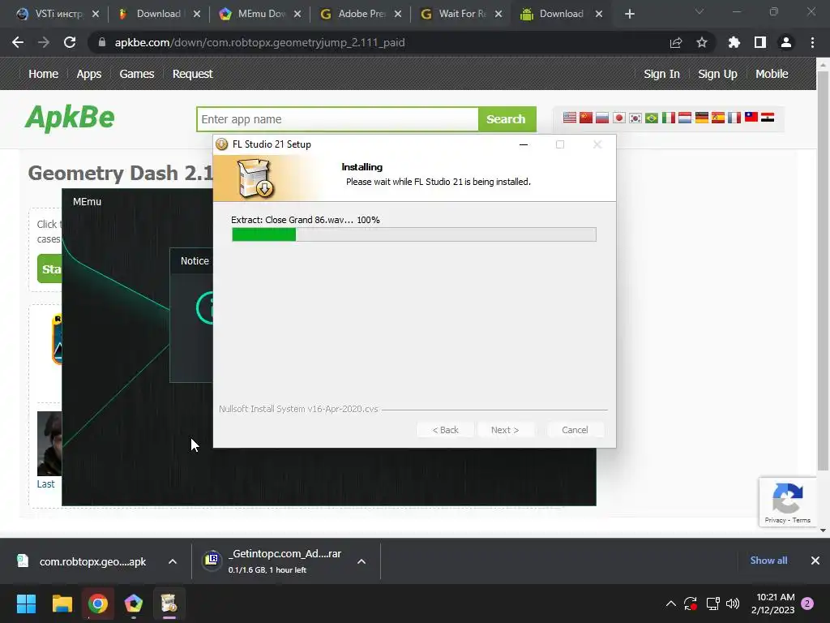Open FL Studio installer taskbar icon
The image size is (830, 623).
point(169,604)
